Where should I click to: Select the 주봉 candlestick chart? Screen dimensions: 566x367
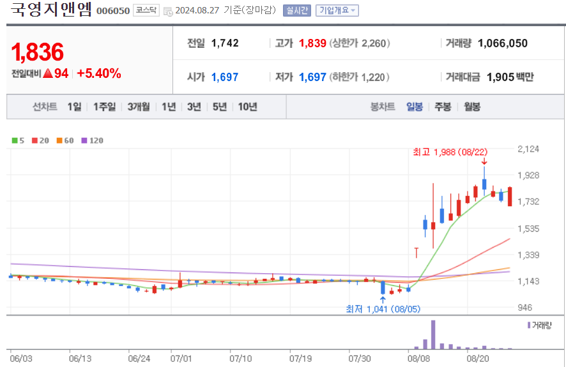(443, 107)
